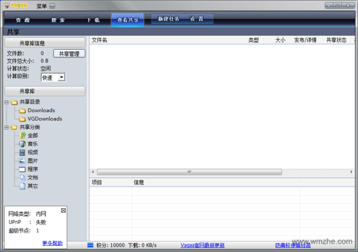Click the horizontal scrollbar in file list
This screenshot has height=252, width=358.
[x=189, y=172]
